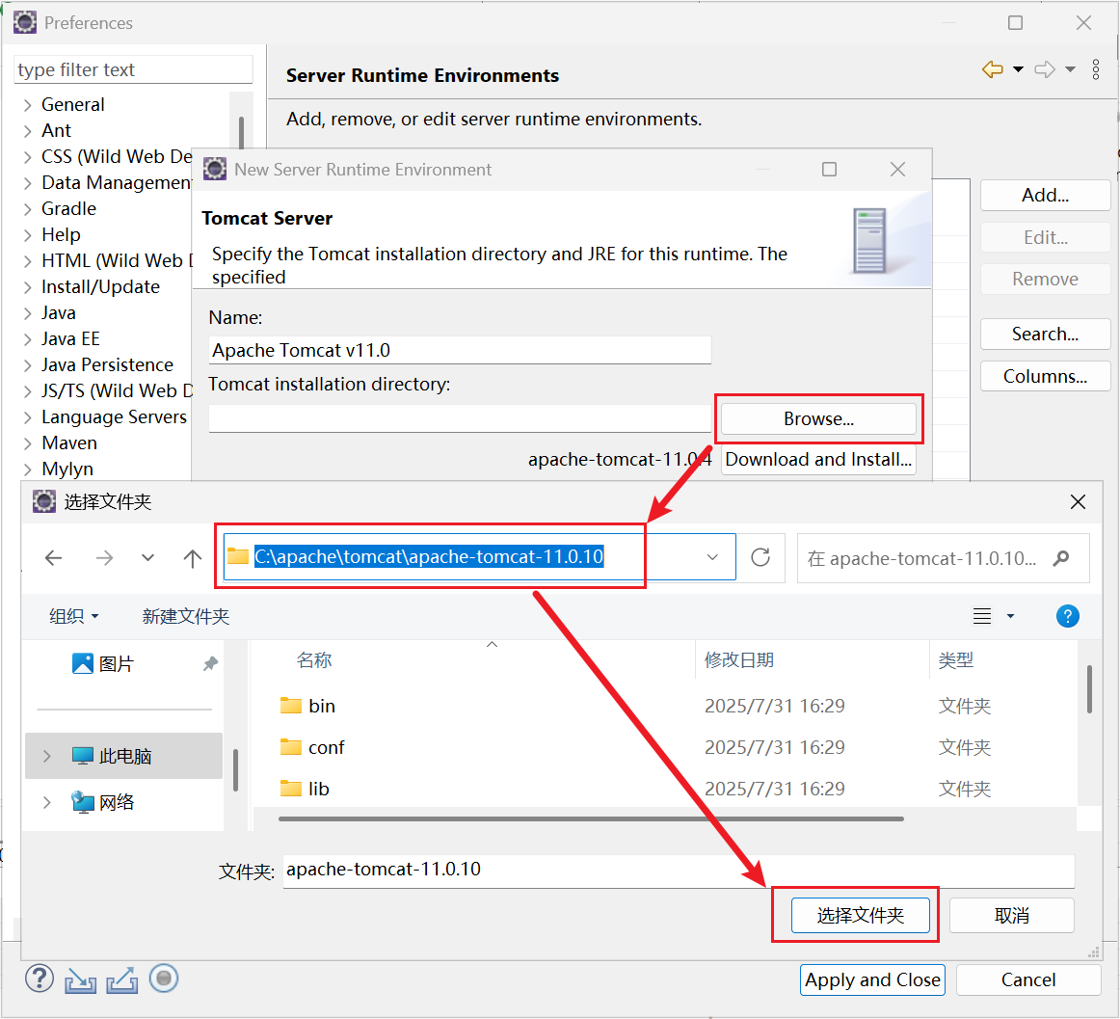Expand the General preferences node
This screenshot has width=1120, height=1019.
coord(28,105)
